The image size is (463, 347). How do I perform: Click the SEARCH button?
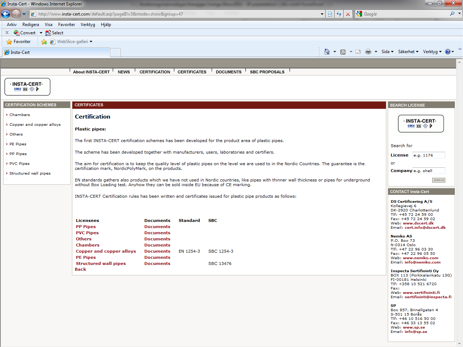tap(439, 180)
